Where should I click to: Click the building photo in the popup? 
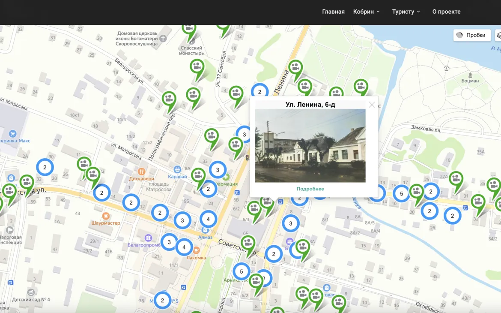point(310,145)
